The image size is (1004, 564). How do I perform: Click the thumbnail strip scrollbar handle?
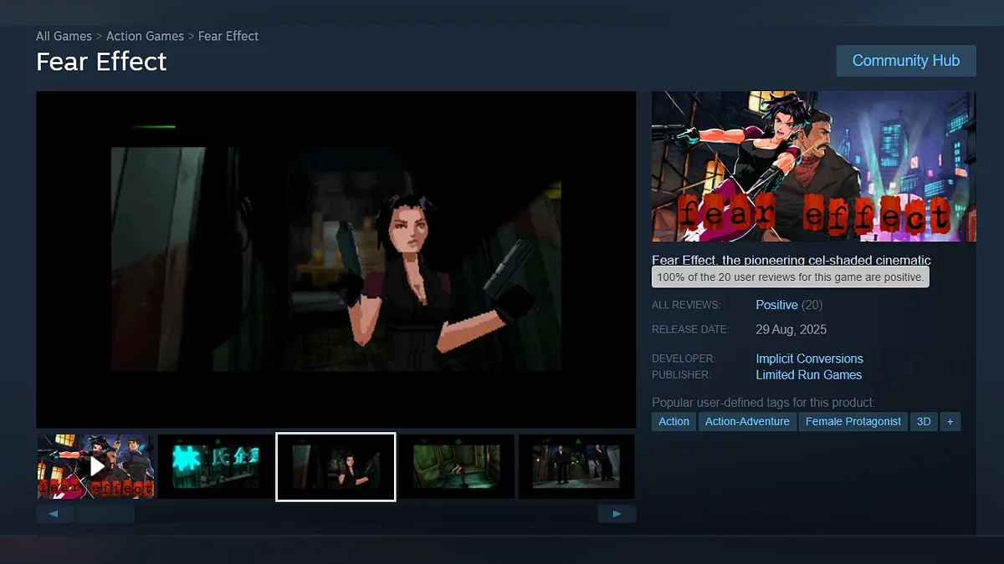coord(104,514)
